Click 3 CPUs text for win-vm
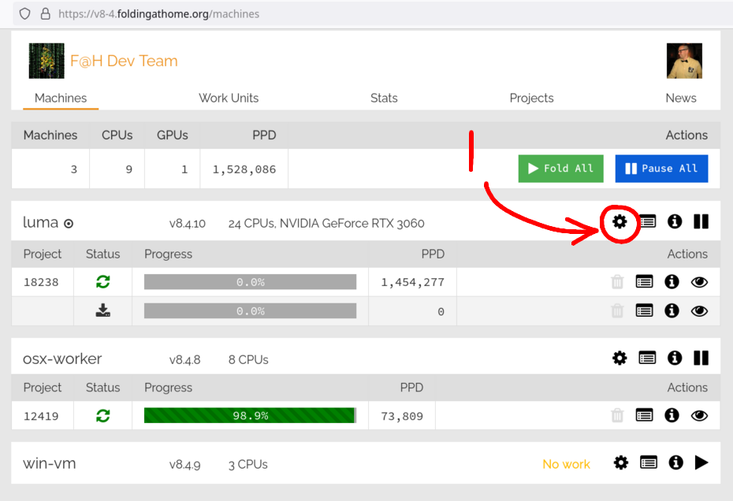Screen dimensions: 733x501 click(x=247, y=465)
